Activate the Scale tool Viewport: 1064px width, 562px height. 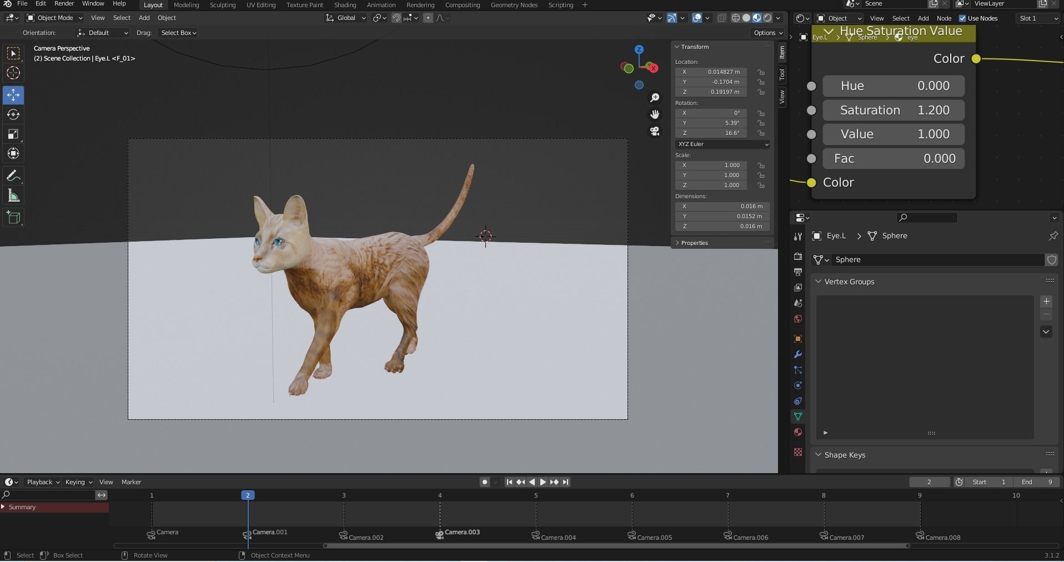coord(13,134)
